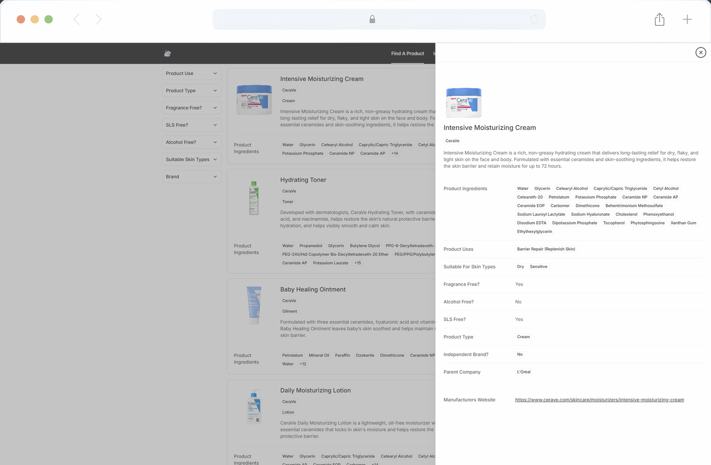Click the browser forward arrow
The height and width of the screenshot is (465, 711).
[98, 19]
